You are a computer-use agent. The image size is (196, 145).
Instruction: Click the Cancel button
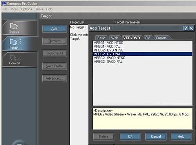pos(156,136)
